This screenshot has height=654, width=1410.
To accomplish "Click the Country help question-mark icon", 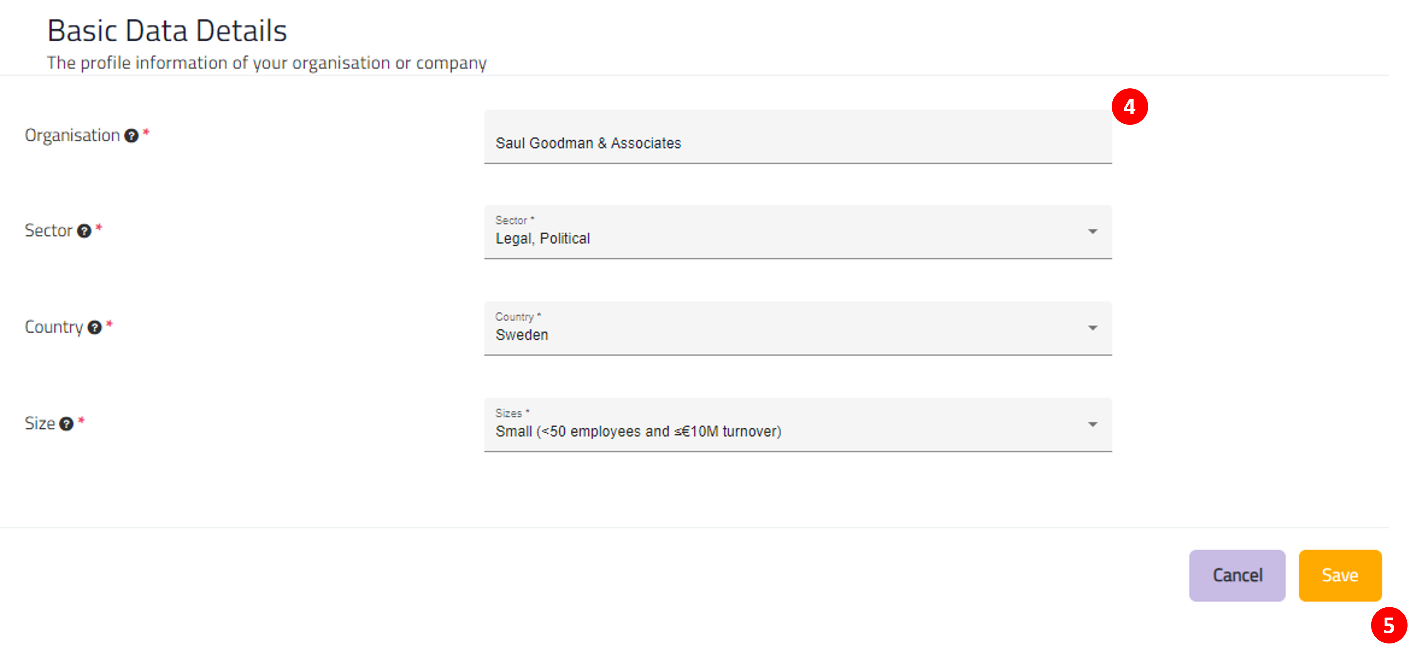I will point(95,328).
